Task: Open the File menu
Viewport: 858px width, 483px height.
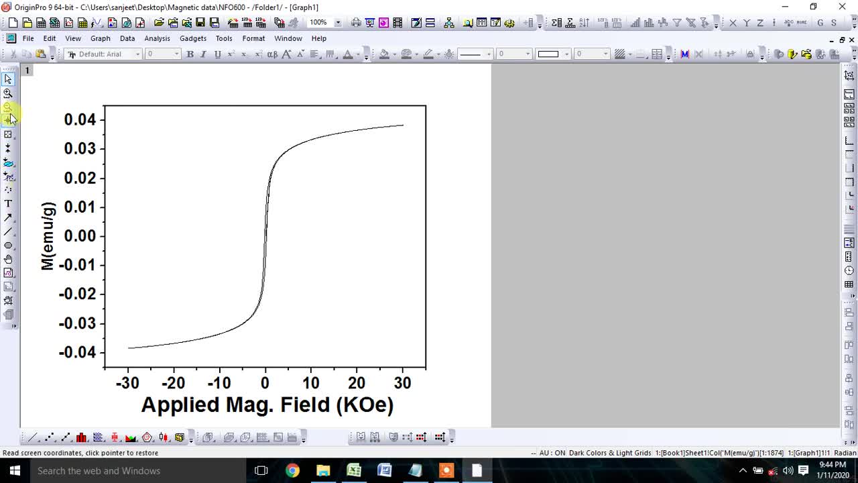Action: [x=28, y=38]
